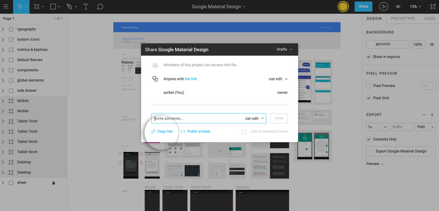Select the Pen tool

[x=69, y=7]
